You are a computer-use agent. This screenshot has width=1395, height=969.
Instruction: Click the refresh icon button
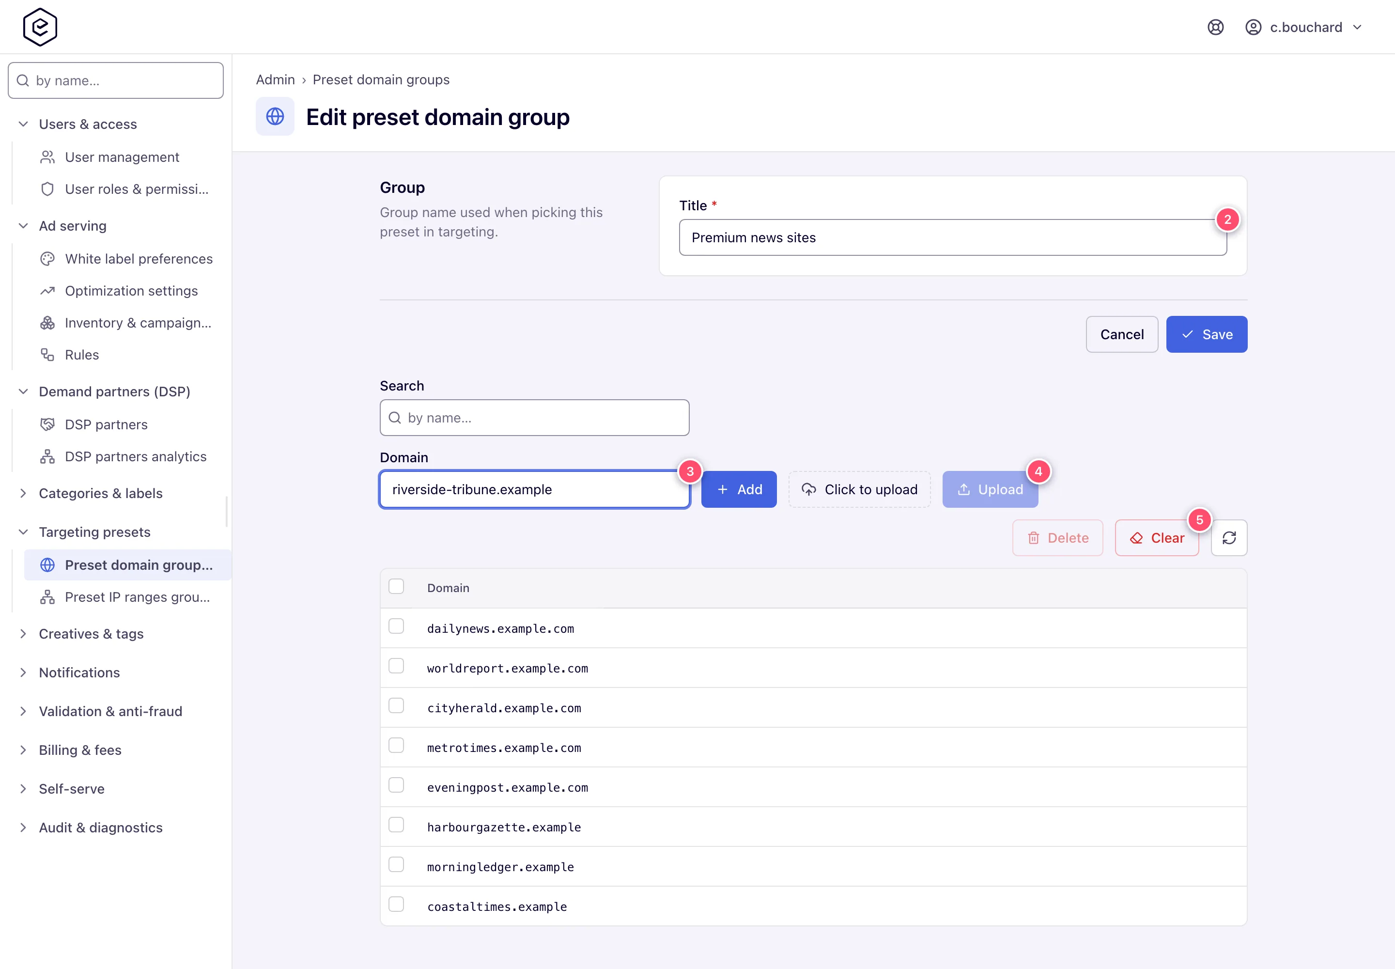click(1229, 538)
